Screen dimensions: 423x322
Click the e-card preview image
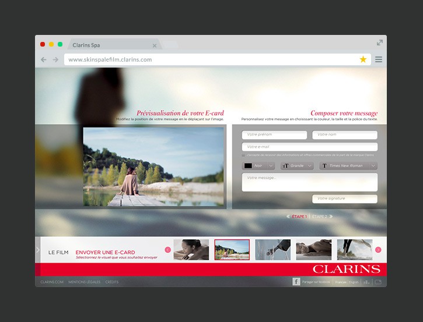tap(153, 167)
